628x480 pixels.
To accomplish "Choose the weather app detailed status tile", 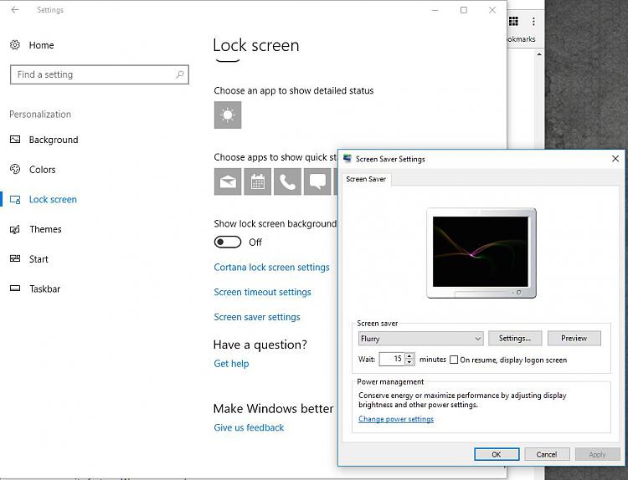I will [x=228, y=115].
